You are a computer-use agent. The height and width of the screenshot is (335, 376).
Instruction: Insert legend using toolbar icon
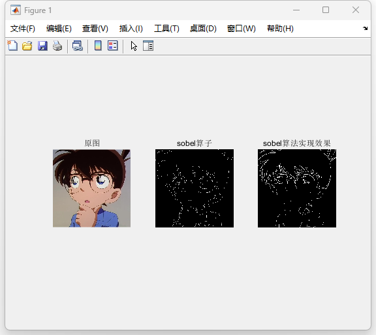[113, 46]
